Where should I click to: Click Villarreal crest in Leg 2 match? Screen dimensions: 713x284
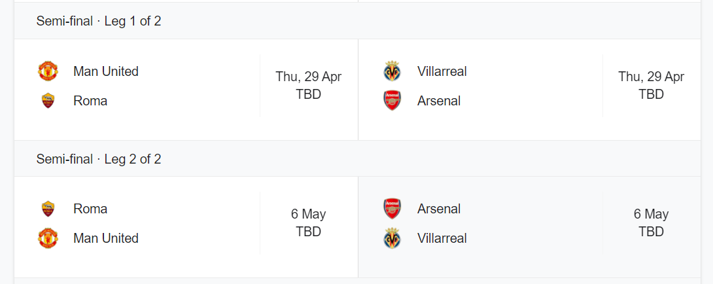(x=392, y=238)
